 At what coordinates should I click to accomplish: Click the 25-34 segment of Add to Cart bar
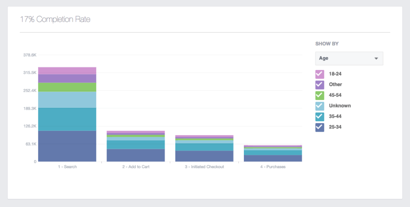pyautogui.click(x=136, y=155)
